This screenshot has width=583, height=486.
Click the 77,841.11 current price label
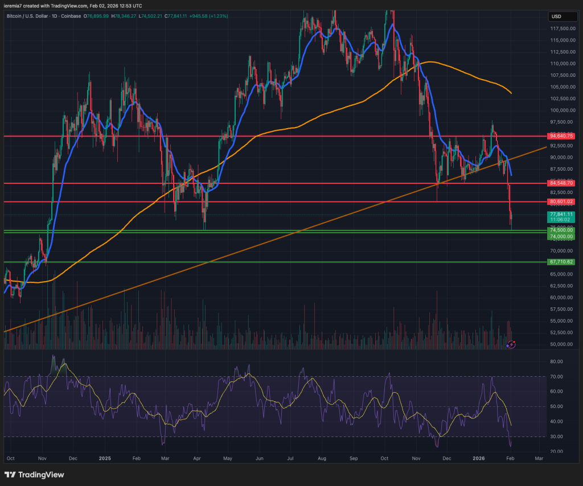pyautogui.click(x=562, y=215)
